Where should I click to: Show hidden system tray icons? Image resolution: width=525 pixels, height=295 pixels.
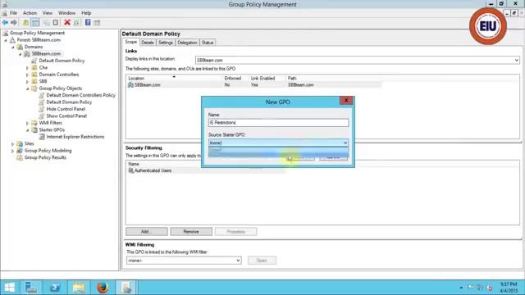point(461,288)
